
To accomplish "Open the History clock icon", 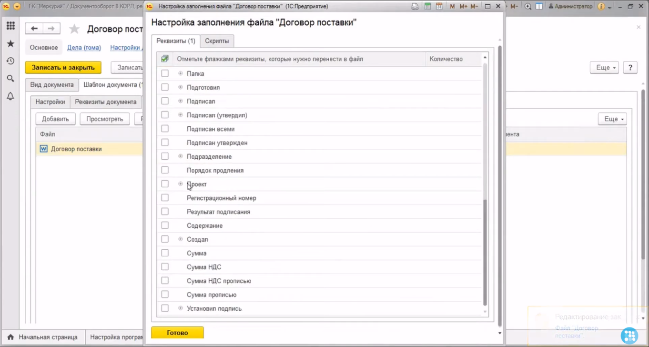I will click(10, 61).
